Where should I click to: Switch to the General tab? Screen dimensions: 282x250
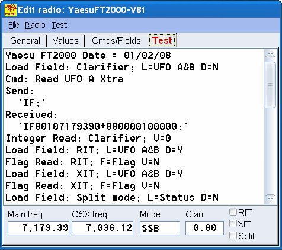pos(25,41)
